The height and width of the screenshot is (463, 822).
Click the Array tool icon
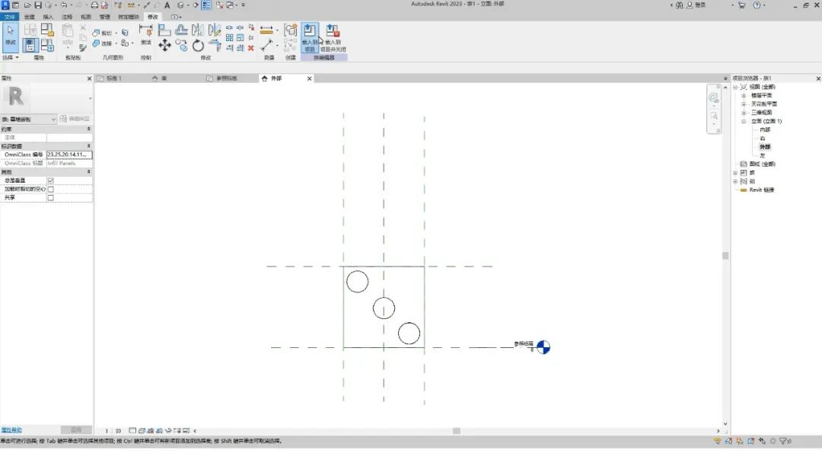click(230, 38)
